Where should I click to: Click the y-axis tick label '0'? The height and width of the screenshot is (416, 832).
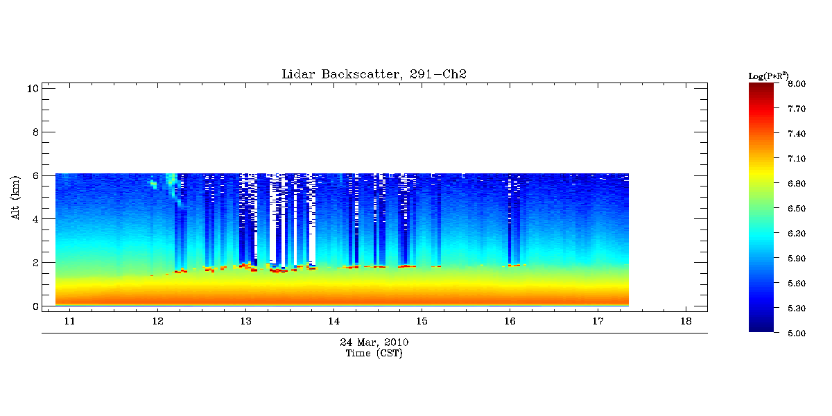(x=34, y=306)
